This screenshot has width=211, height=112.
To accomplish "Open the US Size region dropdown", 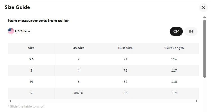I will point(19,31).
